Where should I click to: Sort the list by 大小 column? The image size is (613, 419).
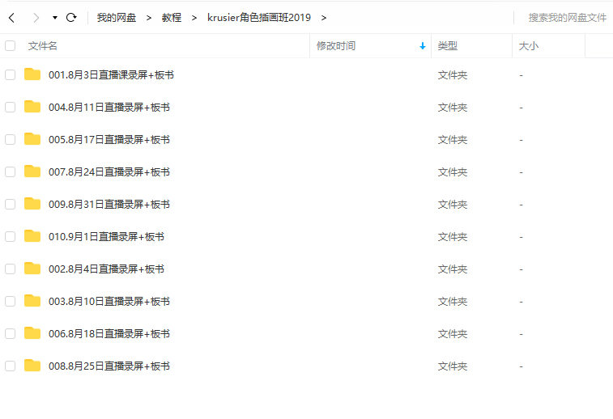528,46
